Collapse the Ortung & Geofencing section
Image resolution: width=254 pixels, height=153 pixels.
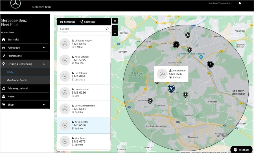tap(44, 64)
